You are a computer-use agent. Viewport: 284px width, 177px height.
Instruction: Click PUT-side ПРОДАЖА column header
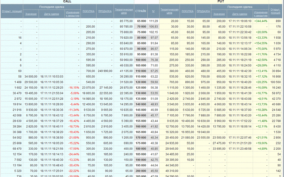coord(203,11)
